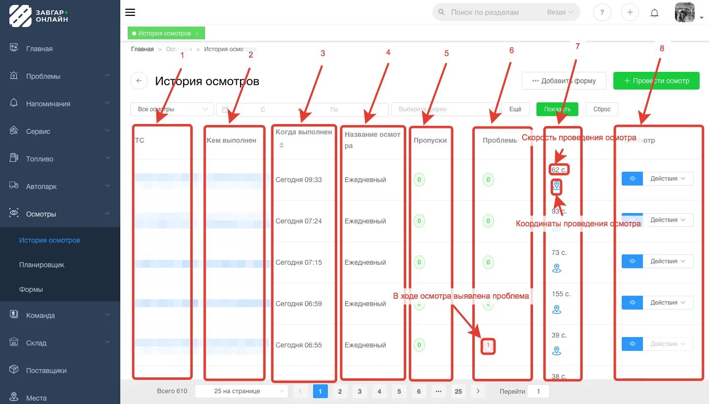Open location pin for the 73 с. inspection

(557, 268)
